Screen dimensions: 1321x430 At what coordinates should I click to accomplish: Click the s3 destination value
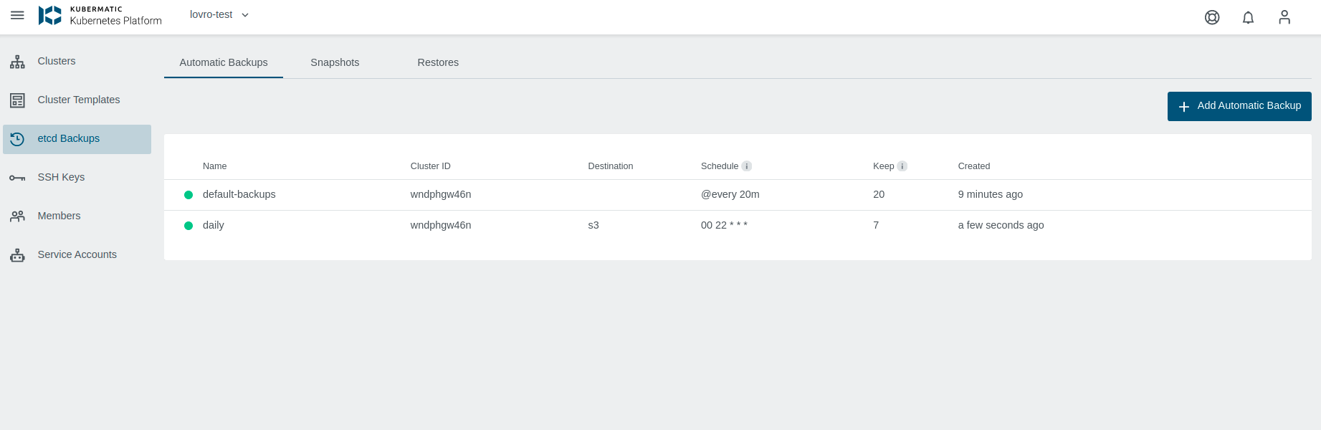(593, 225)
